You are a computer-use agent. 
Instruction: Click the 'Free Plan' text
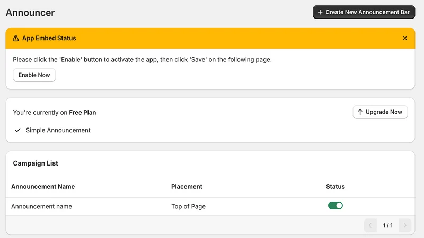click(x=83, y=113)
